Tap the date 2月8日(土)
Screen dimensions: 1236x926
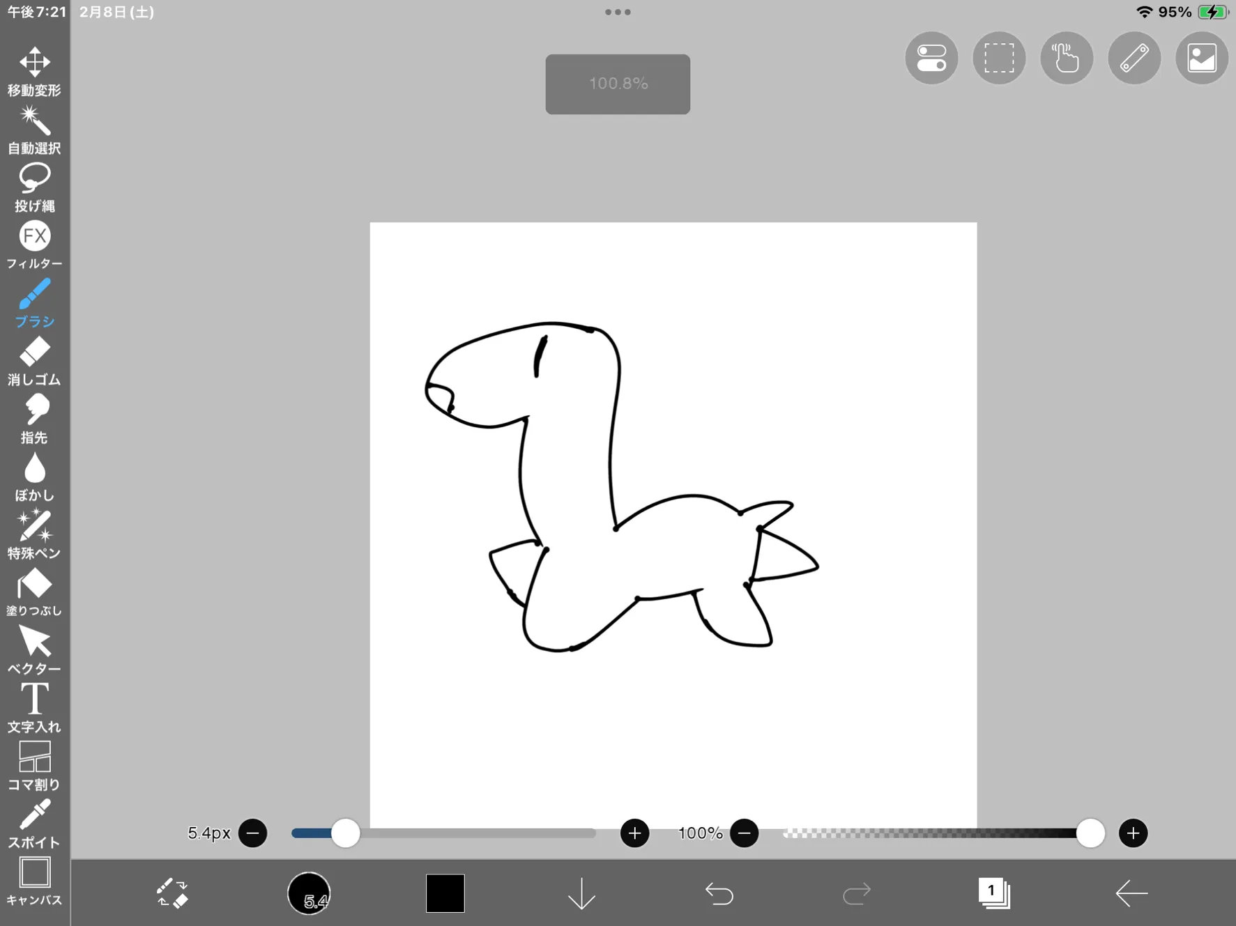pos(116,12)
